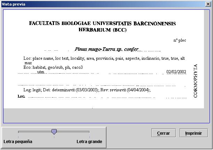This screenshot has width=213, height=150.
Task: Click the 'utm' text in the preview
Action: 41,72
